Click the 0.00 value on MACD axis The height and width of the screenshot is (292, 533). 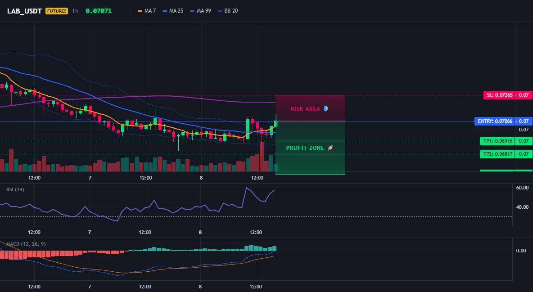tap(521, 251)
